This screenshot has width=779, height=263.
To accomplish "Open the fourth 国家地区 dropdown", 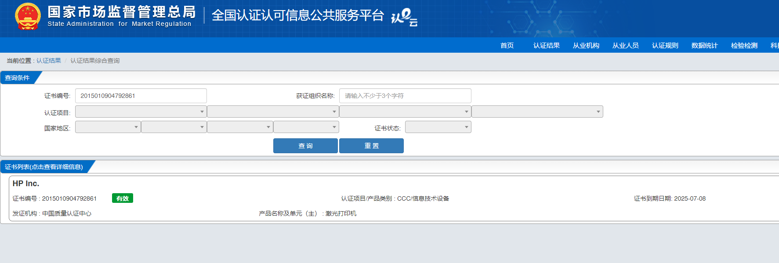I will tap(306, 127).
